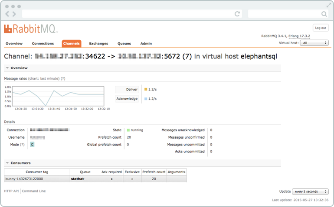Click the Consumer tag column header
Screen dimensions: 334x207
point(37,172)
